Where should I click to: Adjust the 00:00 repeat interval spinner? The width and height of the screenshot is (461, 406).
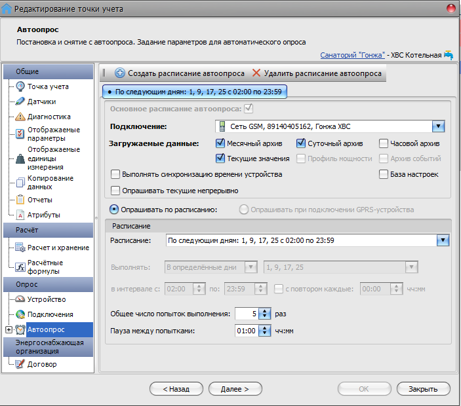click(396, 289)
